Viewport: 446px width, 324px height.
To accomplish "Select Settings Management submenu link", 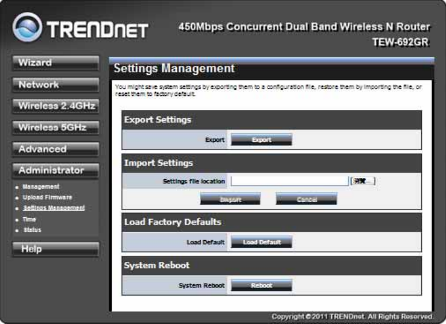I will click(x=54, y=208).
